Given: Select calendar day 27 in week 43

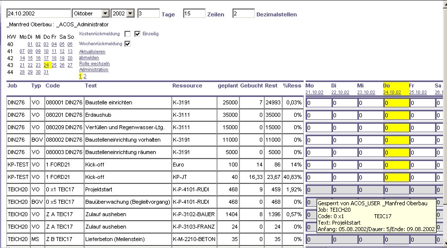Looking at the screenshot, I should point(70,65).
